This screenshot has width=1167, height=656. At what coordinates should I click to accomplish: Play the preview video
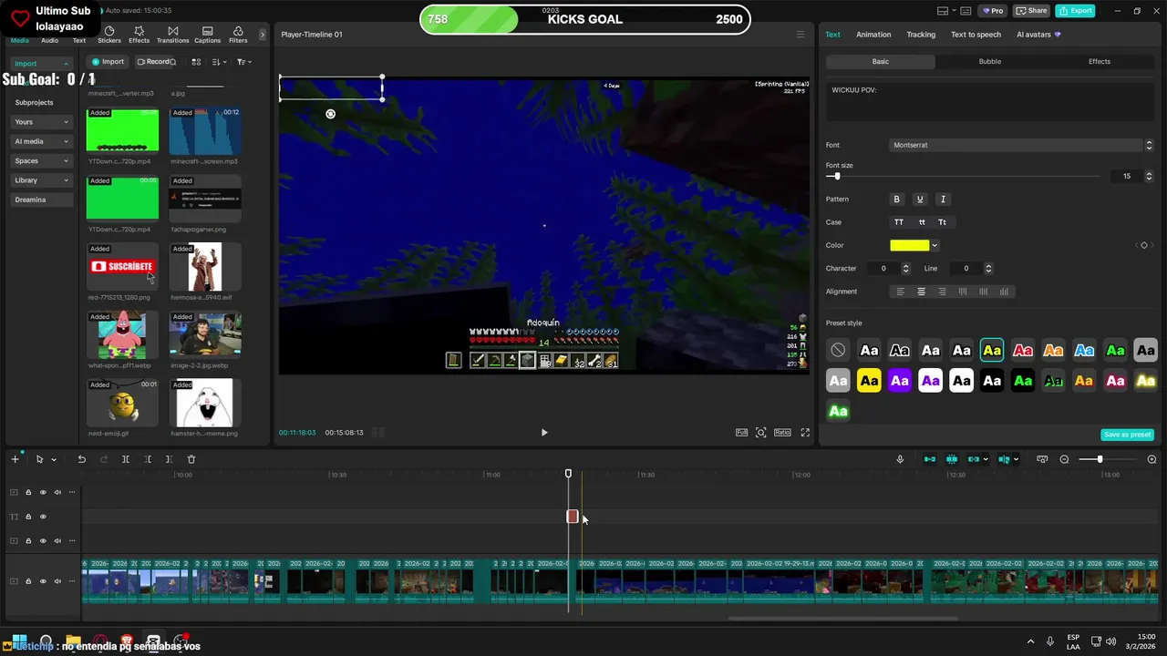(x=544, y=433)
